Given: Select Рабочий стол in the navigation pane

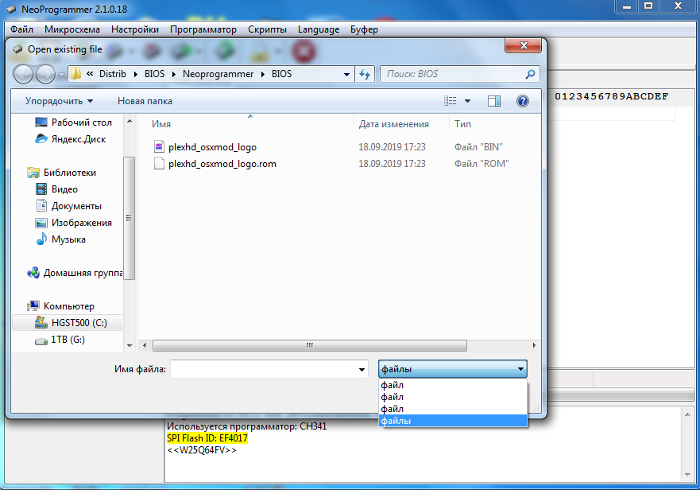Looking at the screenshot, I should tap(74, 122).
